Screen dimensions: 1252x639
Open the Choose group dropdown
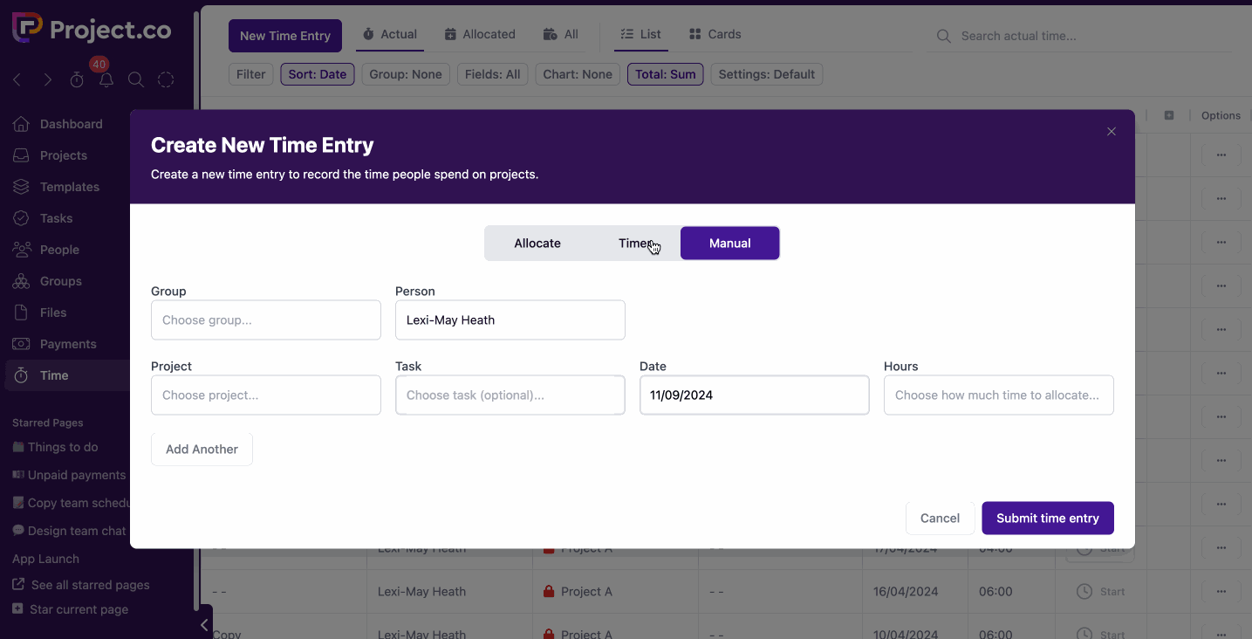point(265,320)
